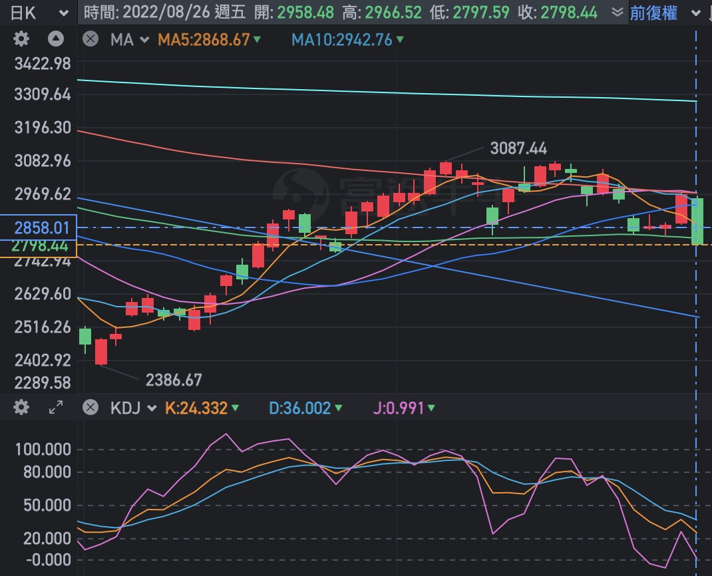Open the KDJ indicator type dropdown
This screenshot has width=712, height=576.
tap(134, 407)
